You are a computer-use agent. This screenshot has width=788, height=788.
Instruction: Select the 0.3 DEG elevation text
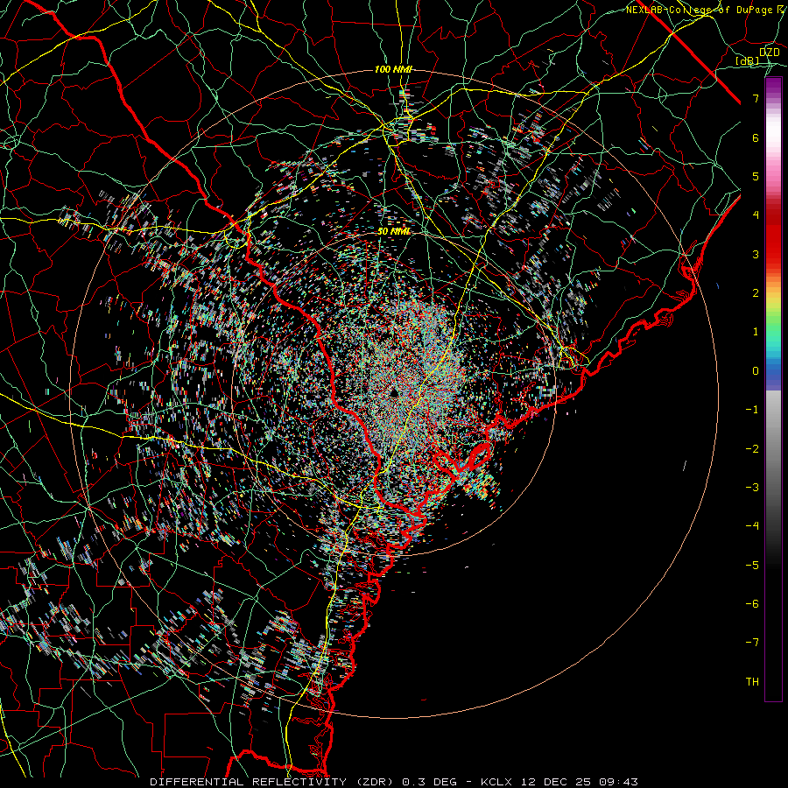[430, 782]
